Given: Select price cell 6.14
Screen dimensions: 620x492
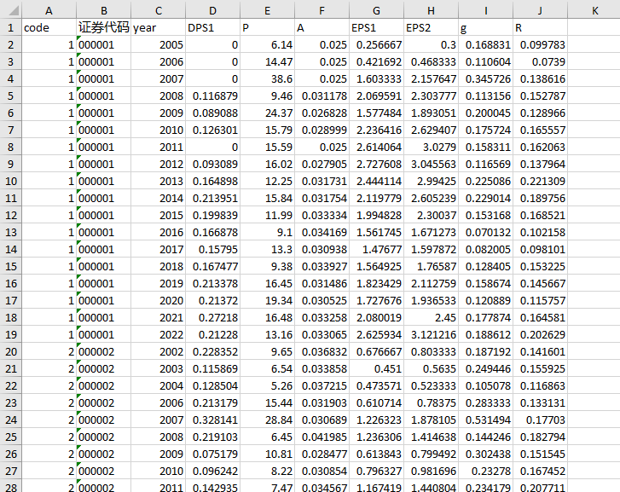Looking at the screenshot, I should click(x=267, y=44).
